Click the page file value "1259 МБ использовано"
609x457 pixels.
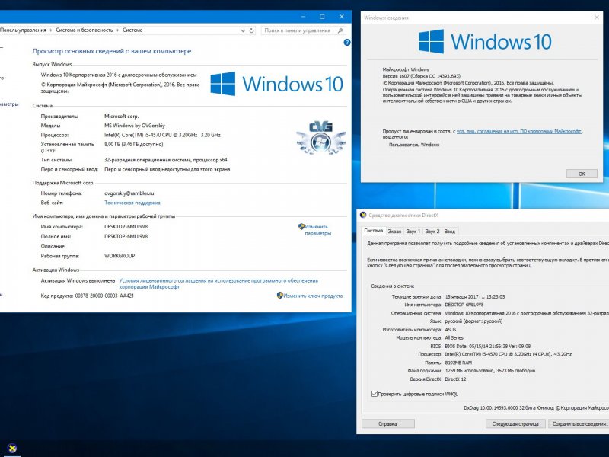coord(490,371)
